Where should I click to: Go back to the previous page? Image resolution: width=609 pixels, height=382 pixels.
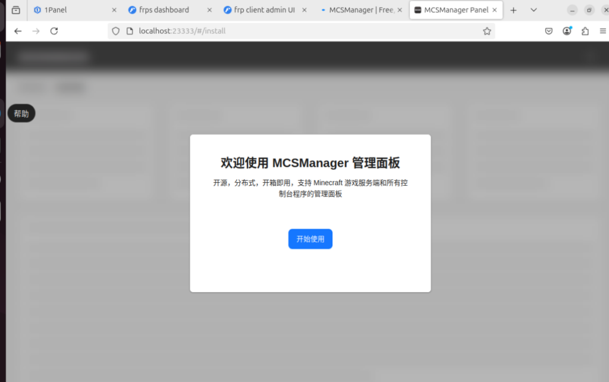(x=18, y=31)
